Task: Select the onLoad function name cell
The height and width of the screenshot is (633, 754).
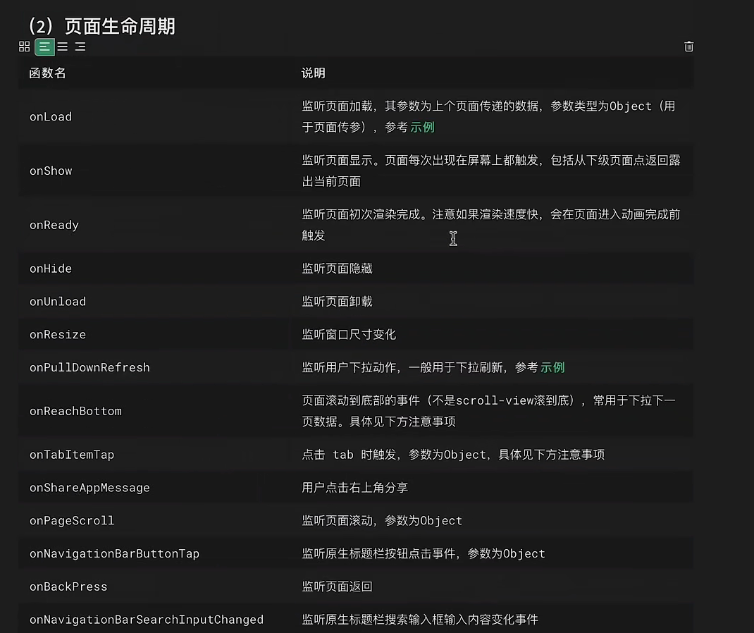Action: (50, 116)
